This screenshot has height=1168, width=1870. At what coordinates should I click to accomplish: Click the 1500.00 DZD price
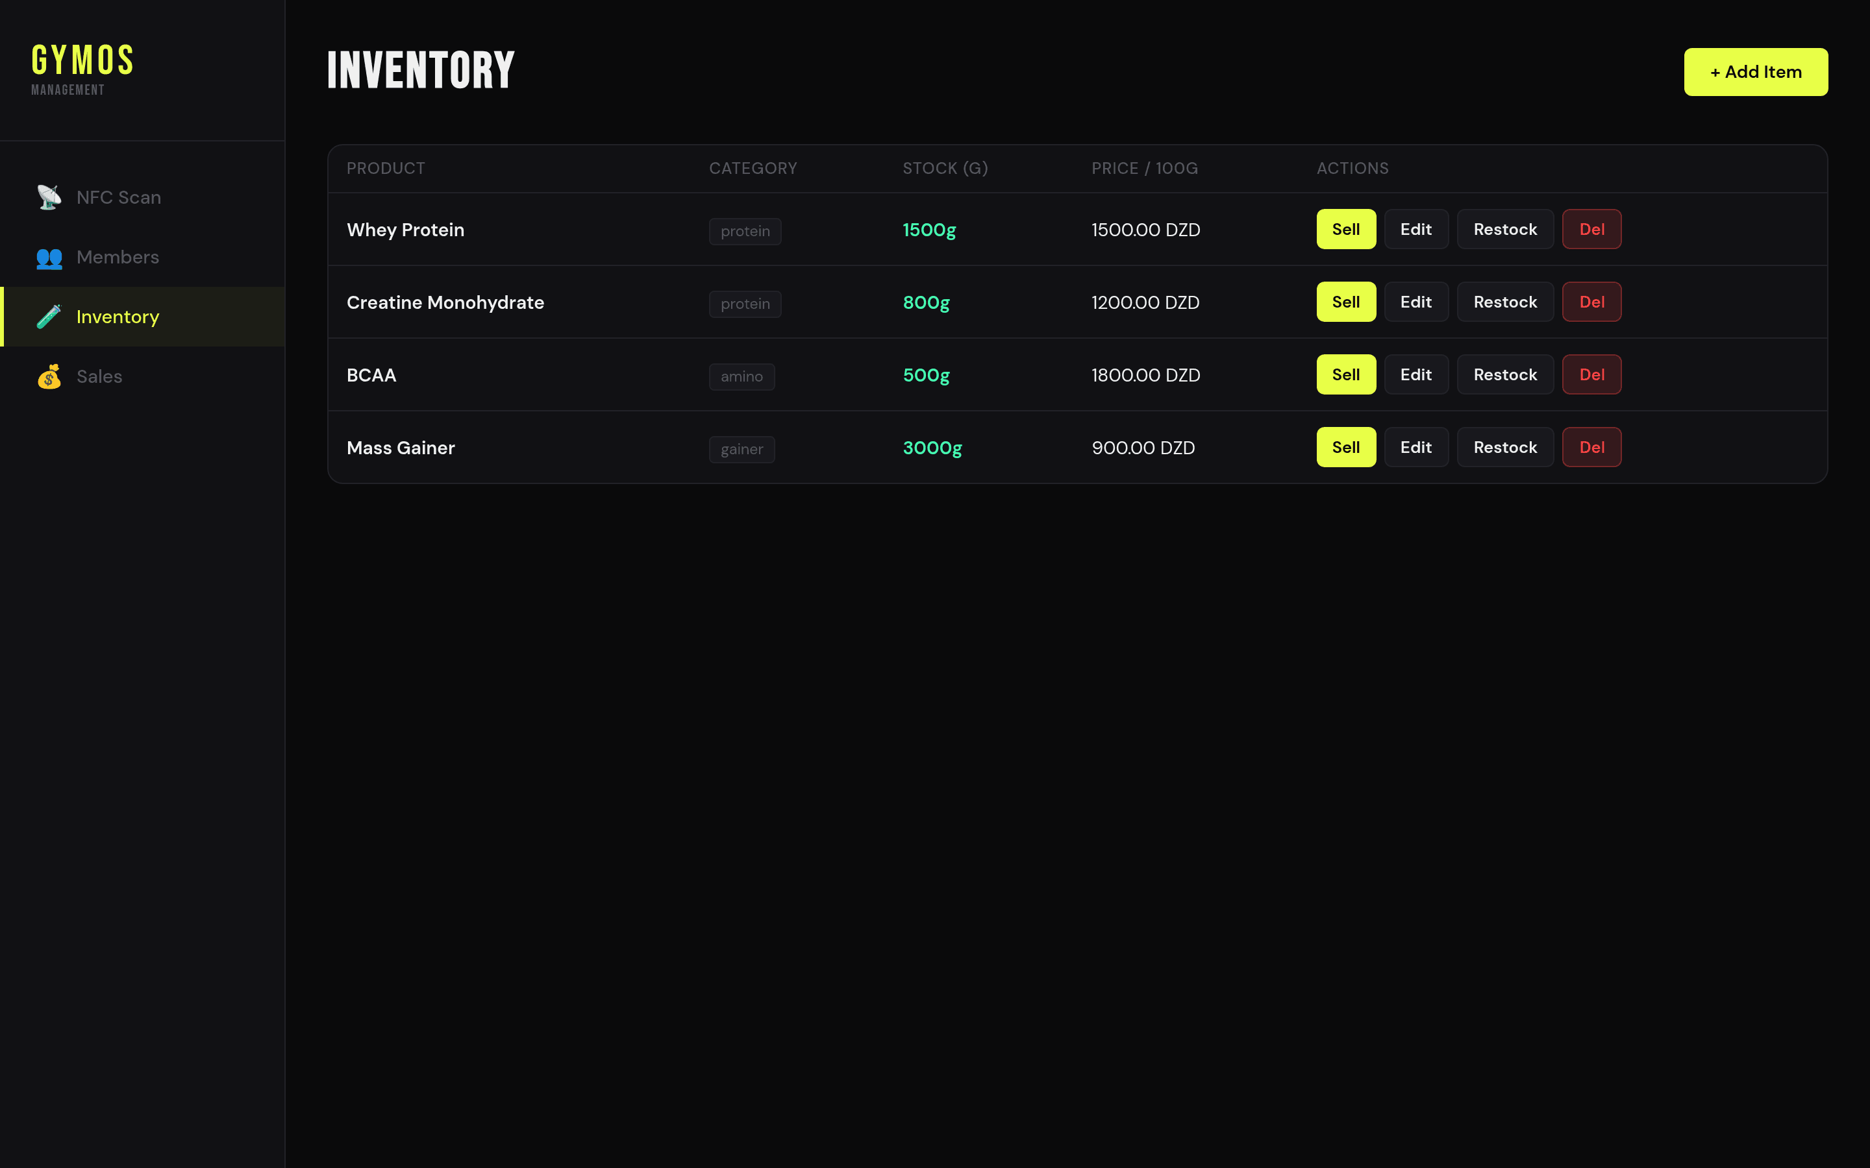coord(1146,230)
